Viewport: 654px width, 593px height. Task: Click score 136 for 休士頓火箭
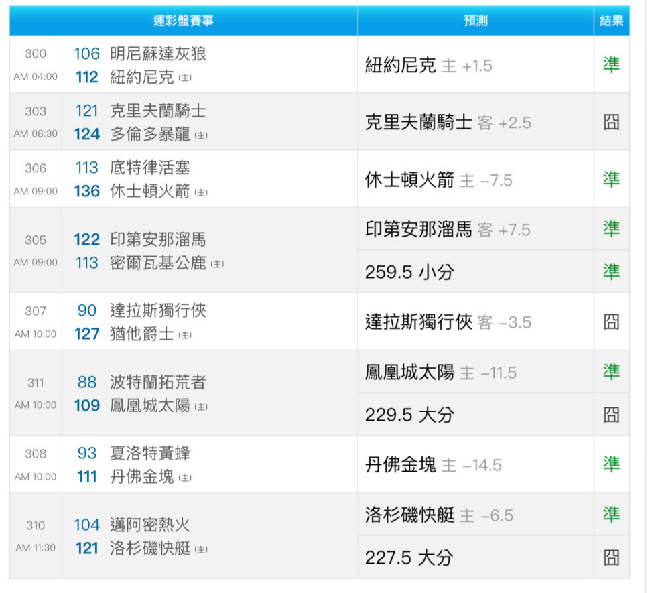[x=86, y=192]
